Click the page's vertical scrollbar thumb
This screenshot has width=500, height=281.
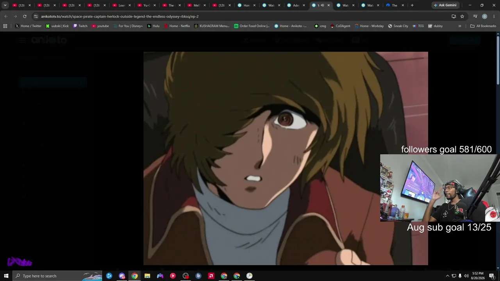pos(498,59)
